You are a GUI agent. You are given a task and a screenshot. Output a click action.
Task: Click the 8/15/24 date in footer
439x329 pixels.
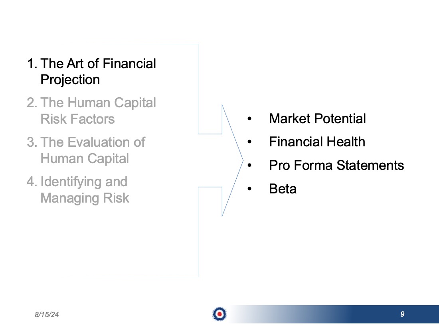pyautogui.click(x=46, y=315)
